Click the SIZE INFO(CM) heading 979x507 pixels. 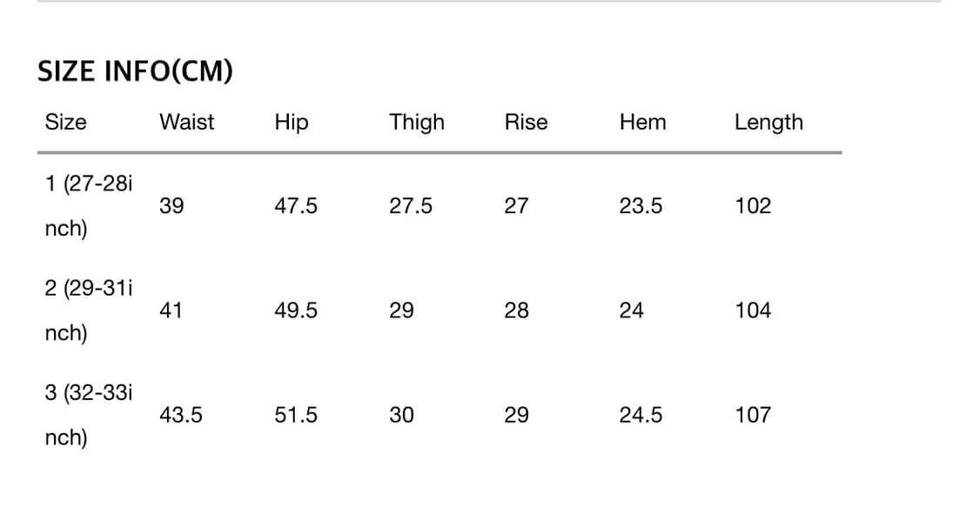click(x=135, y=71)
